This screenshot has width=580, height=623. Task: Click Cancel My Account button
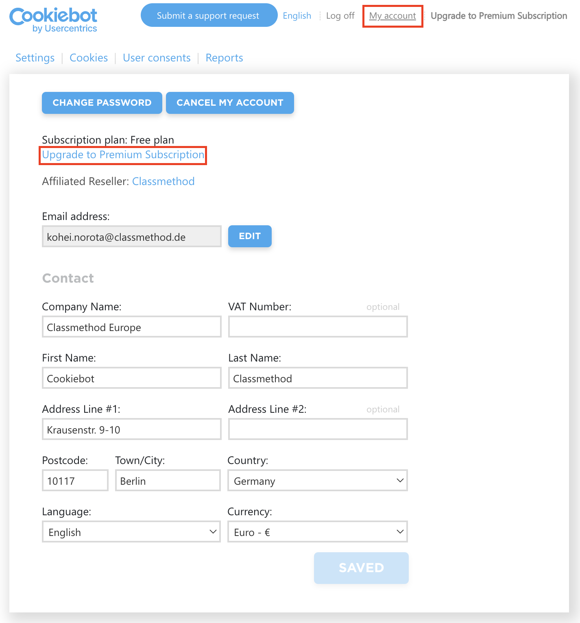point(230,102)
